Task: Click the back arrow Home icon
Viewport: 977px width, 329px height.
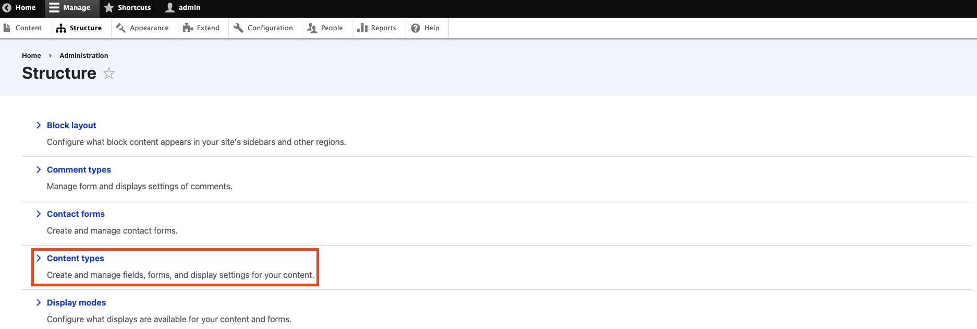Action: pyautogui.click(x=7, y=8)
